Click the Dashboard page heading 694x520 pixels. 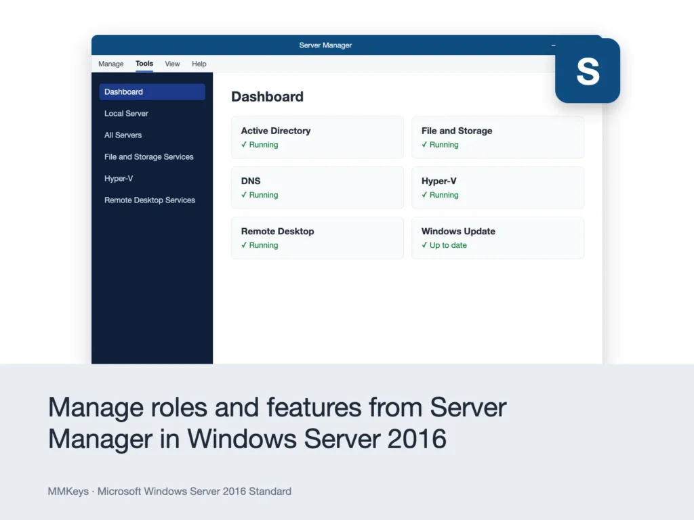[x=267, y=97]
